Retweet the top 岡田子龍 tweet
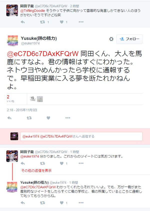This screenshot has height=211, width=150. point(42,22)
